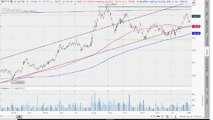The width and height of the screenshot is (213, 120).
Task: Click the Volume label in lower panel
Action: tap(5, 88)
